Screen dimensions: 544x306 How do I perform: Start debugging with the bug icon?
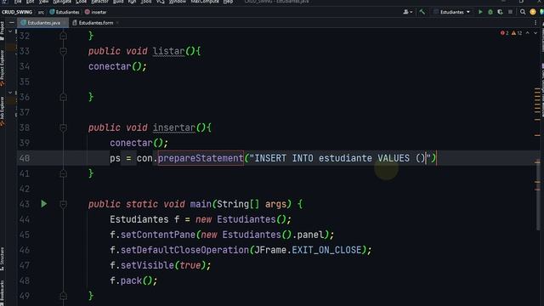490,12
